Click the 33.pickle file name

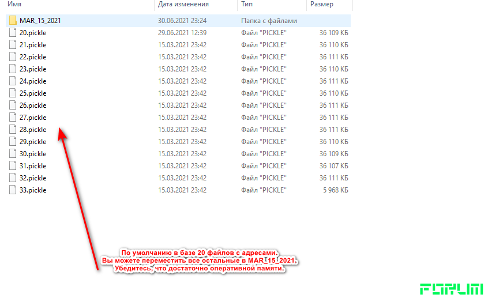(33, 191)
